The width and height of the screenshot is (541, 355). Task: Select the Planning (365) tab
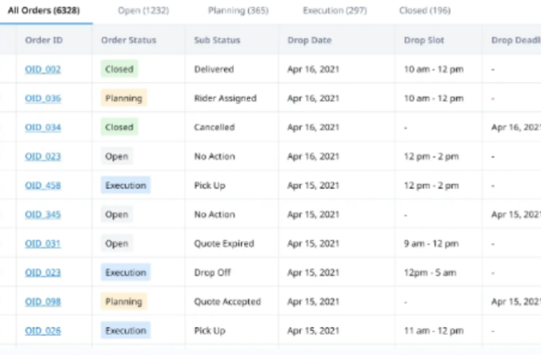click(x=237, y=11)
